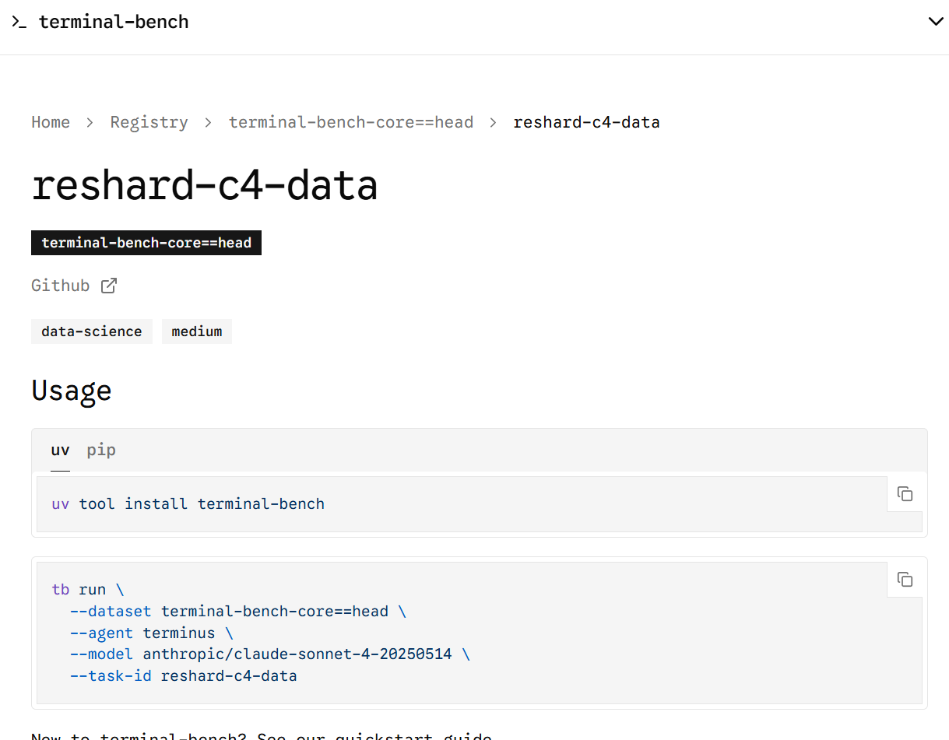949x740 pixels.
Task: Click the black terminal-bench-core==head badge
Action: point(146,243)
